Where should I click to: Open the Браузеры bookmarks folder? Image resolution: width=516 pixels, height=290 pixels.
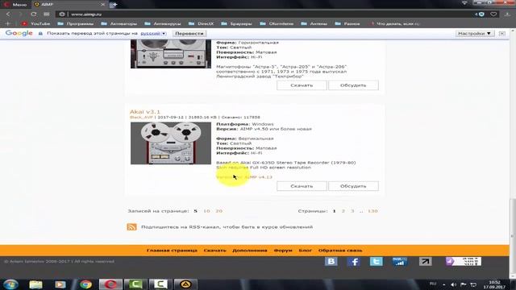pyautogui.click(x=237, y=23)
